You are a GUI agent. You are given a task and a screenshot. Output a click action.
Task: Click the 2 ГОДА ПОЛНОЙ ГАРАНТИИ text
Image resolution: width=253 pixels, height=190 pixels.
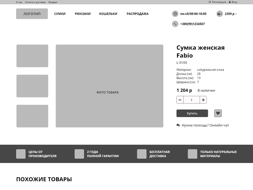[x=103, y=154]
